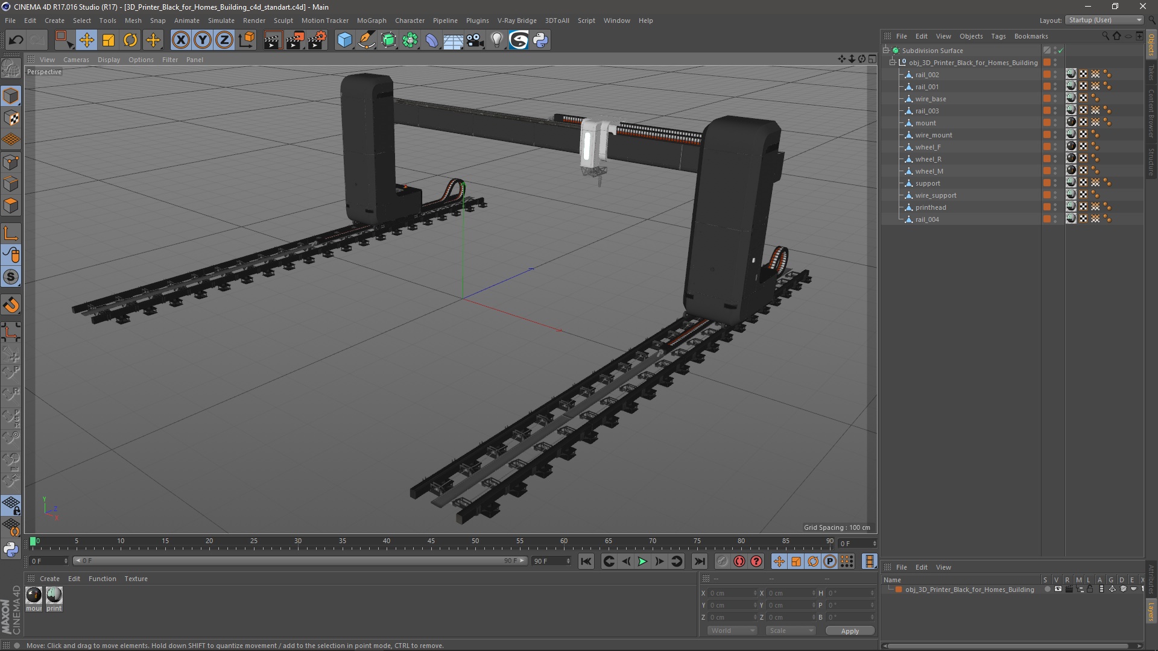This screenshot has height=651, width=1158.
Task: Toggle X-axis lock button
Action: pos(180,40)
